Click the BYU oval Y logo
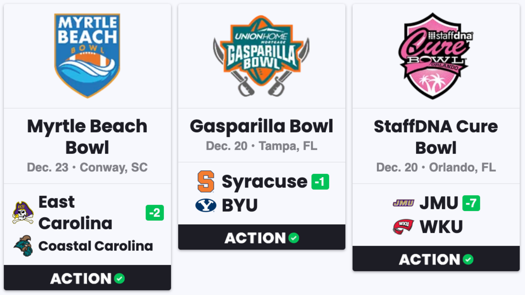525x295 pixels. pos(206,206)
